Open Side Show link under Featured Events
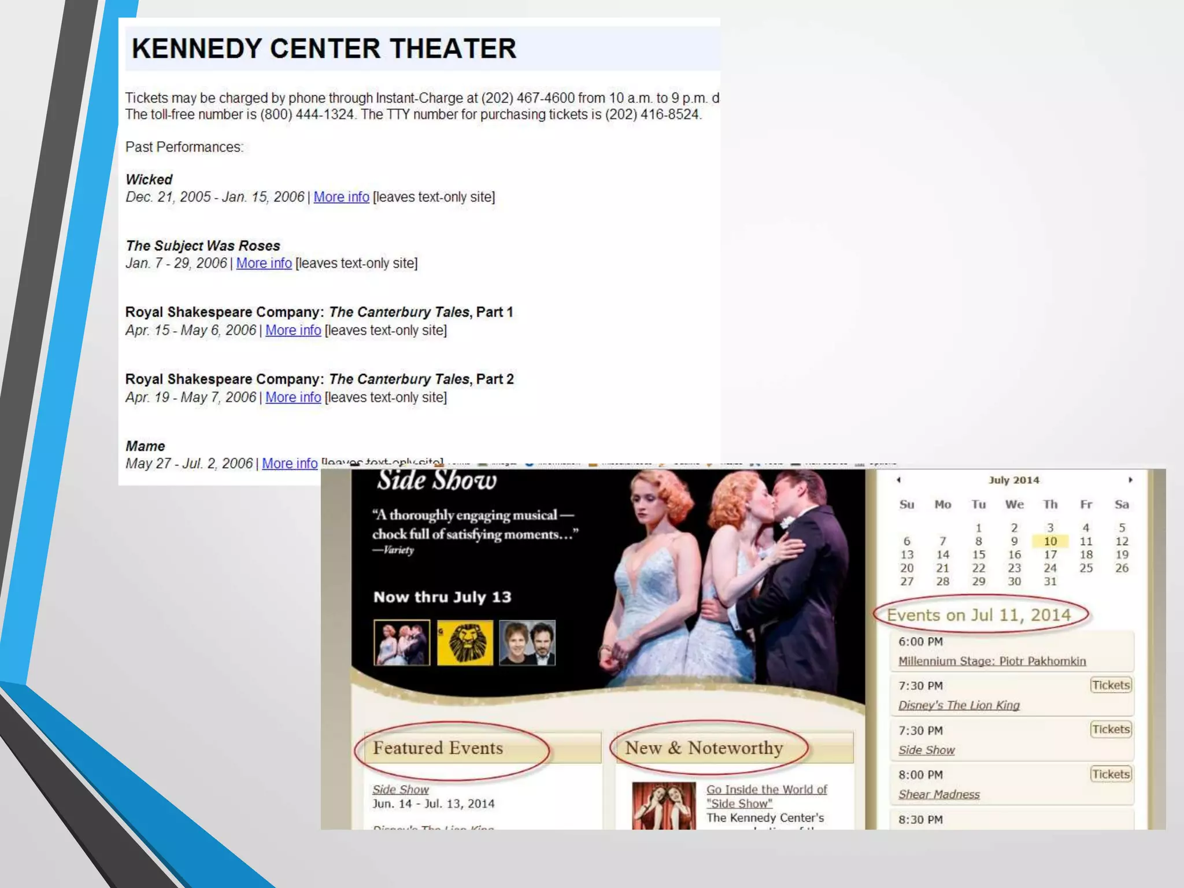Screen dimensions: 1184x888 [x=401, y=790]
